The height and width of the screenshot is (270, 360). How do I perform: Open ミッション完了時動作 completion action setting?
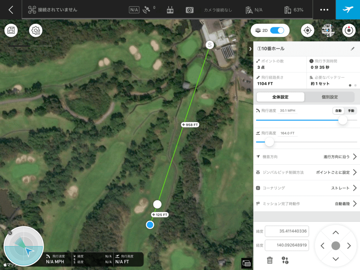(x=354, y=204)
